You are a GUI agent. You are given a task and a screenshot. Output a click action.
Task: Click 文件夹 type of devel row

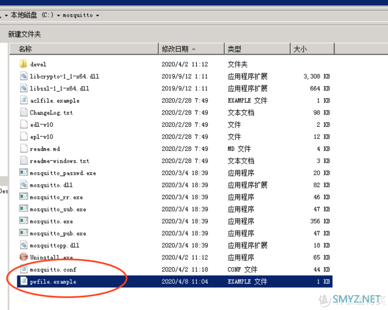click(237, 64)
